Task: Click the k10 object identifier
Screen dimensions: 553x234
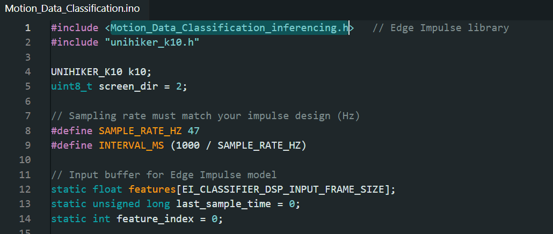Action: pos(137,72)
